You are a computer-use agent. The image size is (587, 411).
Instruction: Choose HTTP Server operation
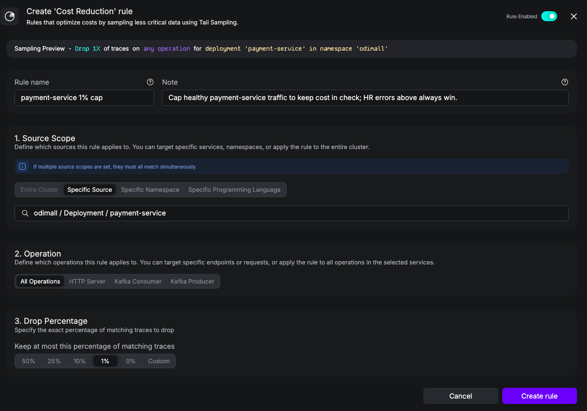tap(87, 281)
